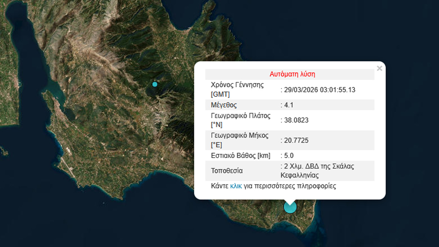This screenshot has width=439, height=247.
Task: Click the earthquake symbol on the southeast peninsula
Action: 290,207
